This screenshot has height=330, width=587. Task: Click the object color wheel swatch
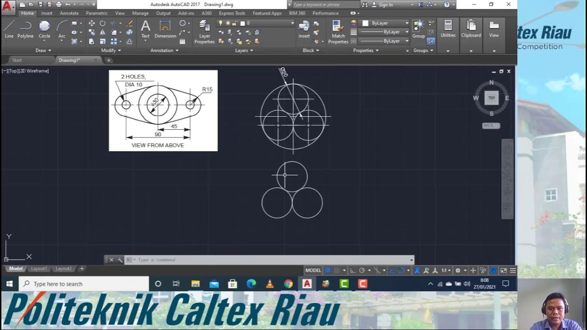(x=354, y=23)
